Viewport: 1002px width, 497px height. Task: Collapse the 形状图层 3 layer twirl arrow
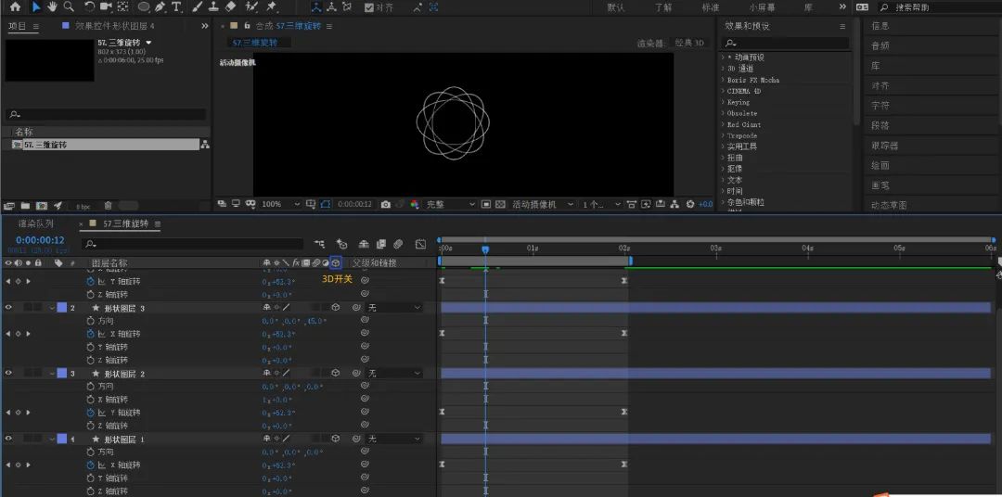click(x=52, y=308)
